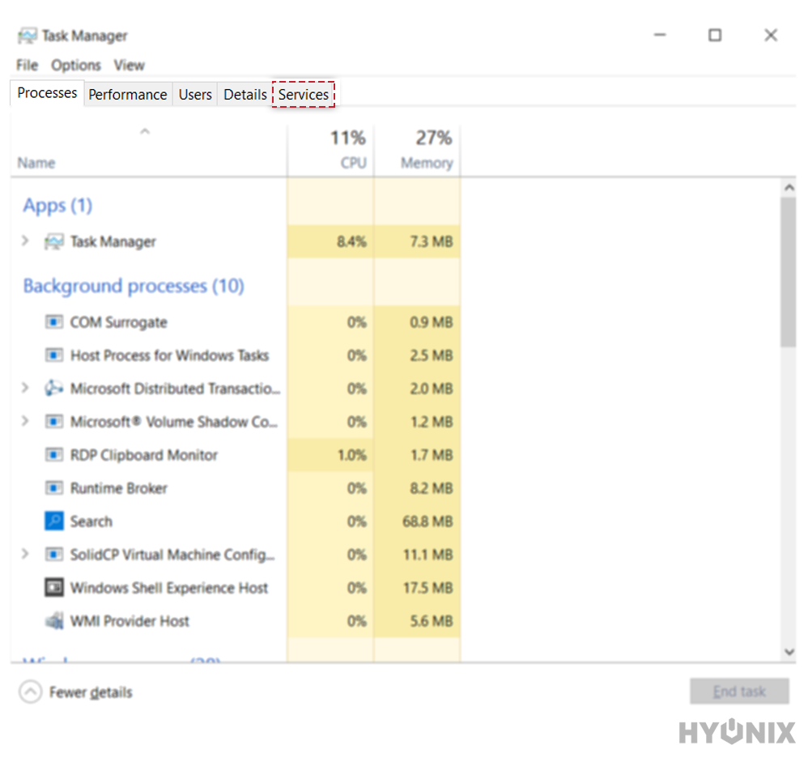Switch to the Services tab
The image size is (808, 762).
click(x=304, y=94)
